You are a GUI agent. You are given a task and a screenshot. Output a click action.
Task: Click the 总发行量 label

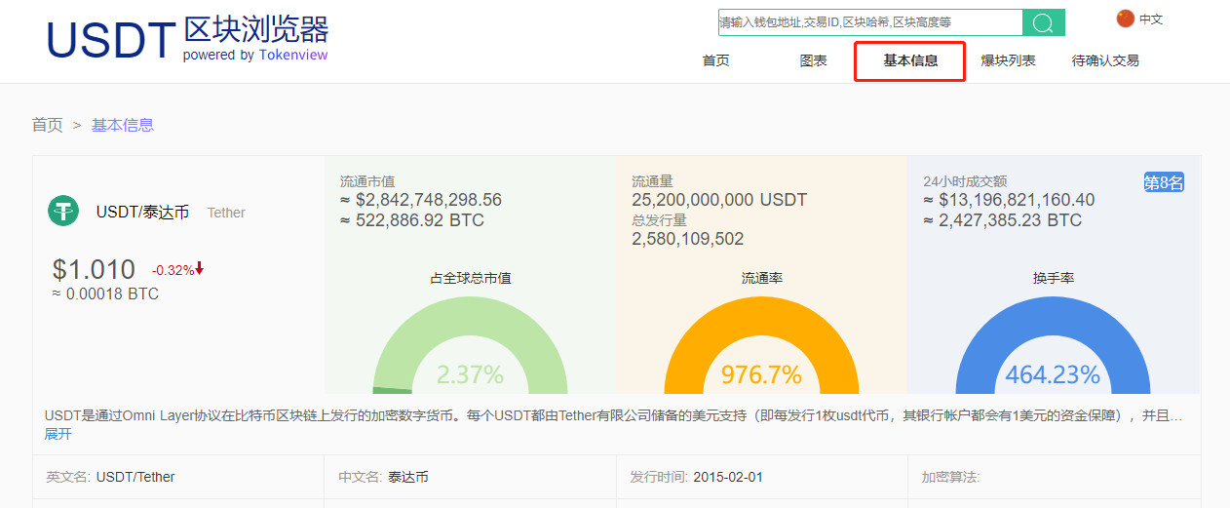[660, 220]
